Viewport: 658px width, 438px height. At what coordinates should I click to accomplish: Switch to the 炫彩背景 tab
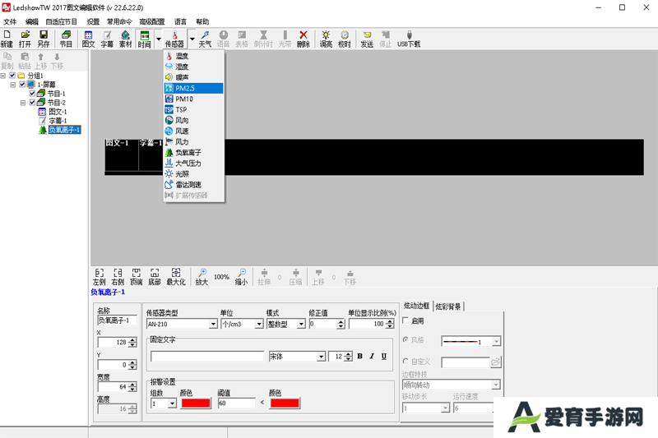click(448, 307)
